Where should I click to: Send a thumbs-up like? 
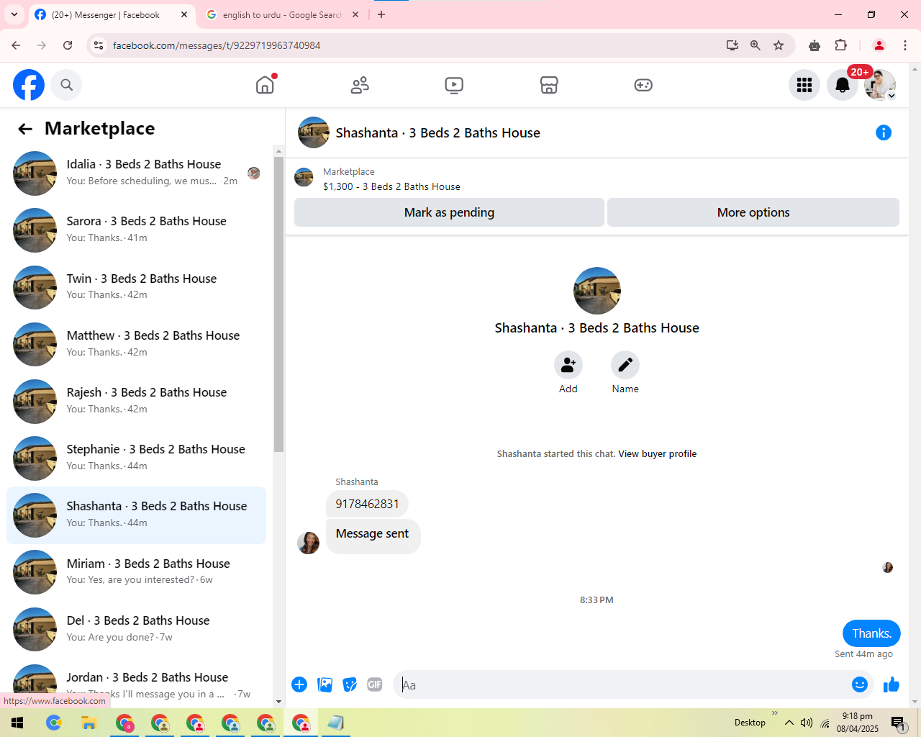891,684
